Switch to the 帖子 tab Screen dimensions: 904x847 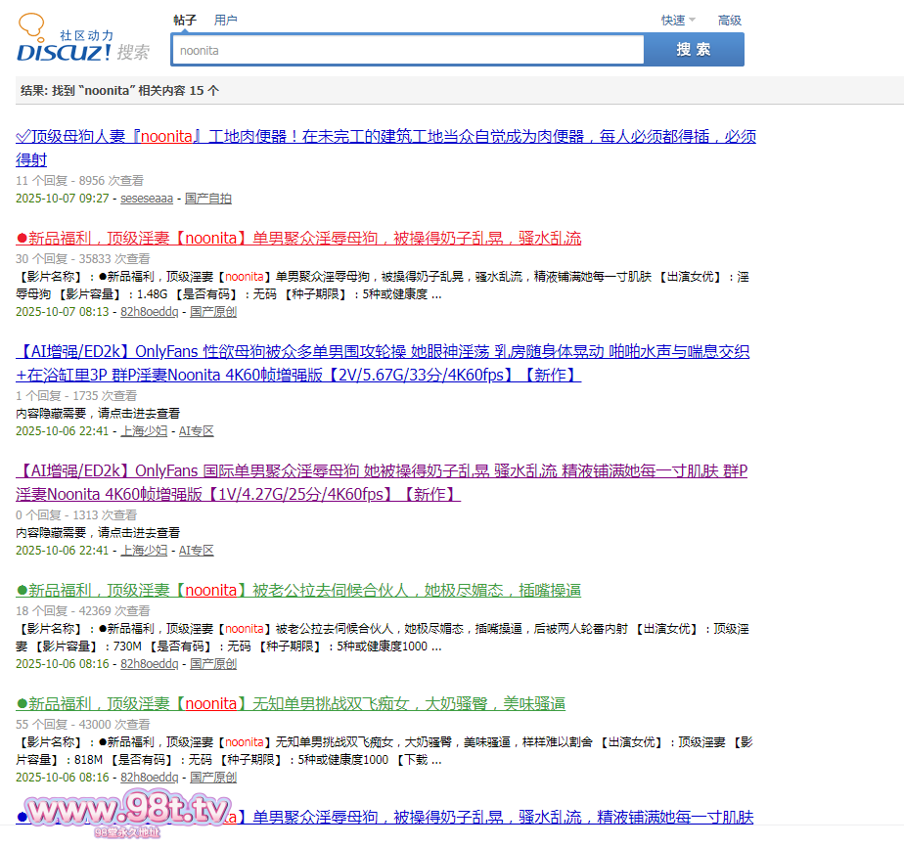(185, 20)
